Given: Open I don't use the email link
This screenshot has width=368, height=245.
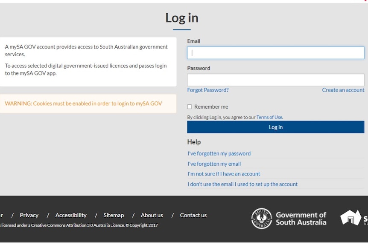Looking at the screenshot, I should coord(242,184).
